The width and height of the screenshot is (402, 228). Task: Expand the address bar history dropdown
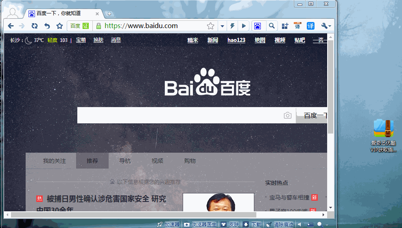222,26
